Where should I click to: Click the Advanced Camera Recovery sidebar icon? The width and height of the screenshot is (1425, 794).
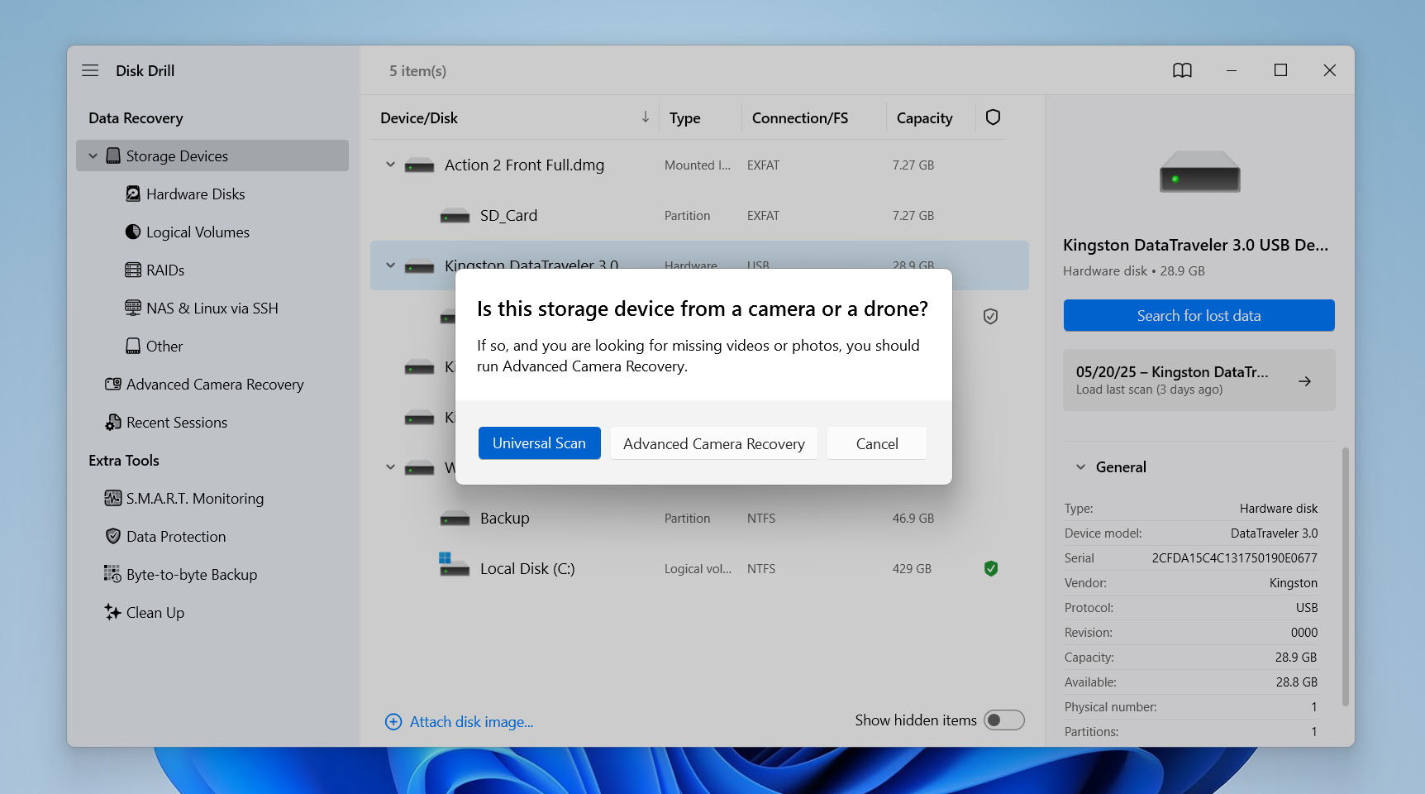click(x=113, y=384)
